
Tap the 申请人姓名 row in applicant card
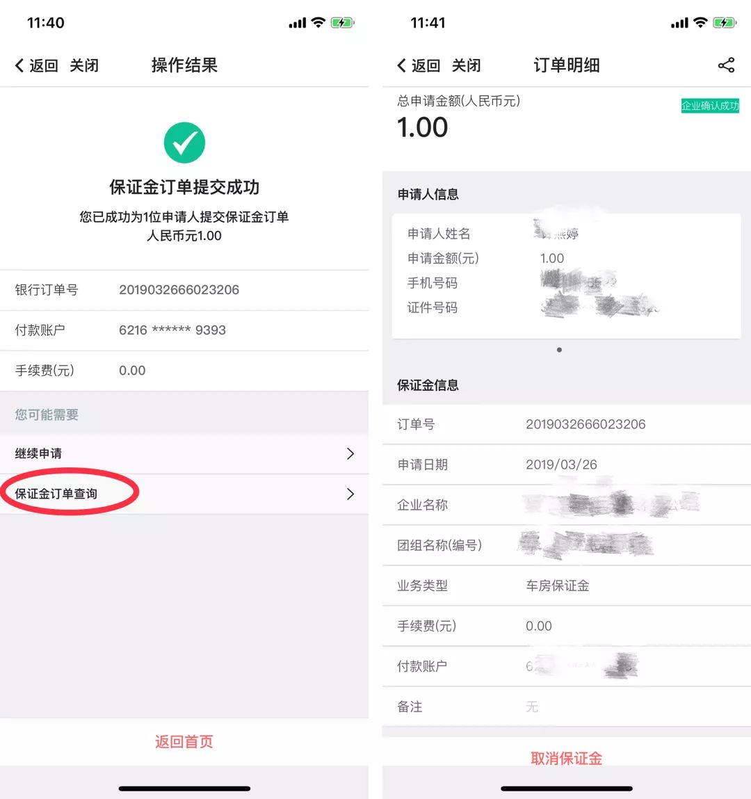pyautogui.click(x=566, y=234)
